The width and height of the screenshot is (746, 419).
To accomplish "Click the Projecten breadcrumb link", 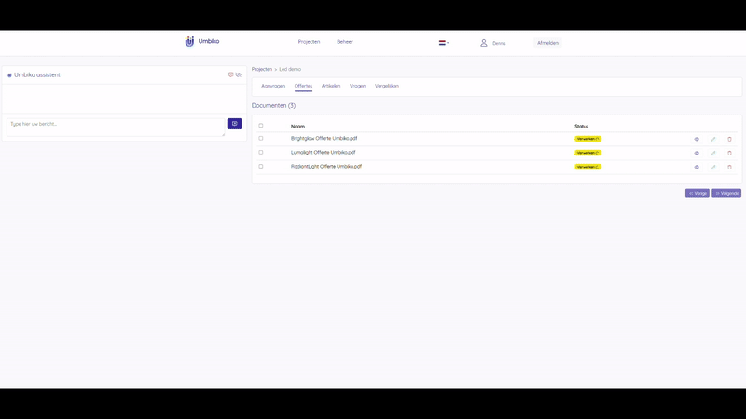I will 262,69.
